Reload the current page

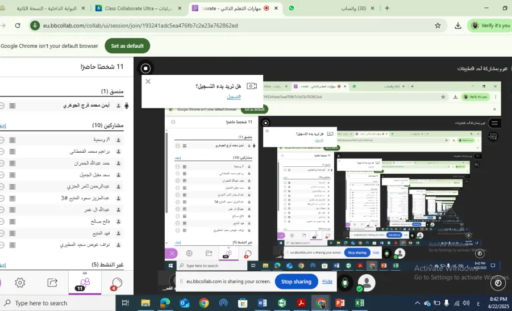point(18,26)
